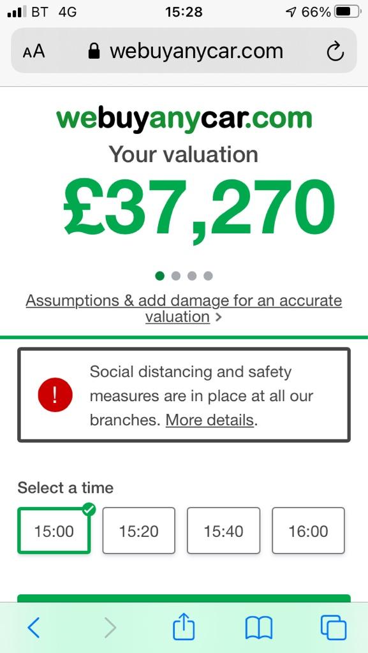This screenshot has height=653, width=368.
Task: Open the Safari share sheet icon
Action: (x=184, y=626)
